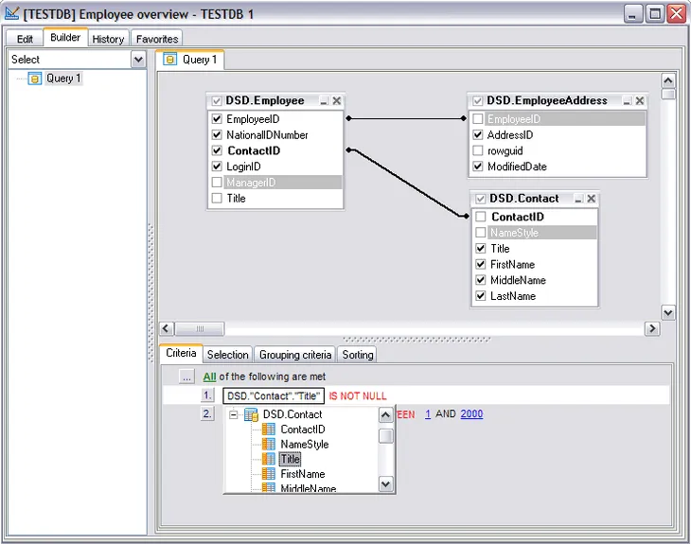This screenshot has width=691, height=544.
Task: Switch to the History tab
Action: tap(108, 39)
